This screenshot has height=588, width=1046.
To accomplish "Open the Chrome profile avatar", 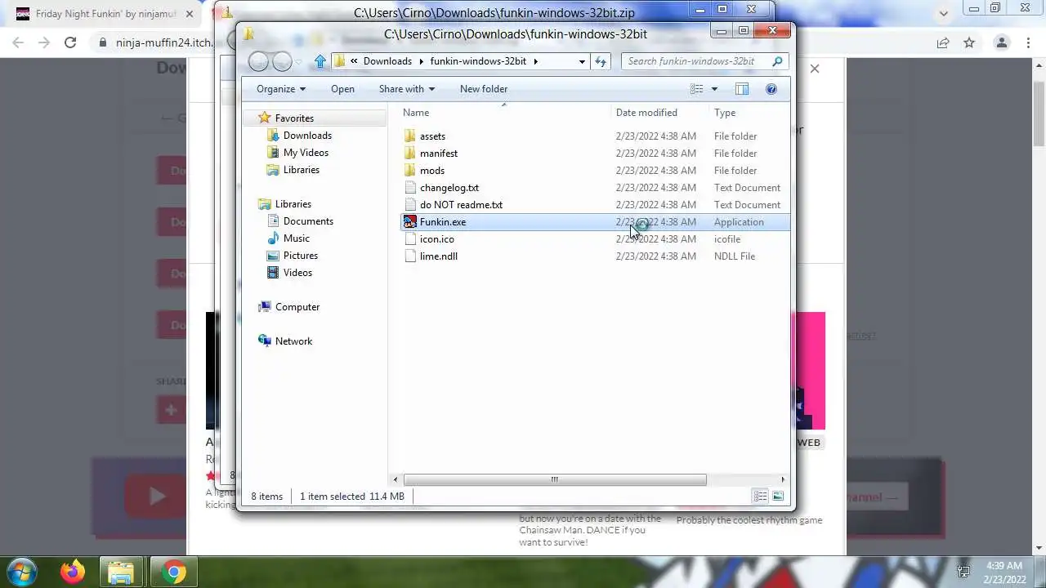I will click(1001, 42).
